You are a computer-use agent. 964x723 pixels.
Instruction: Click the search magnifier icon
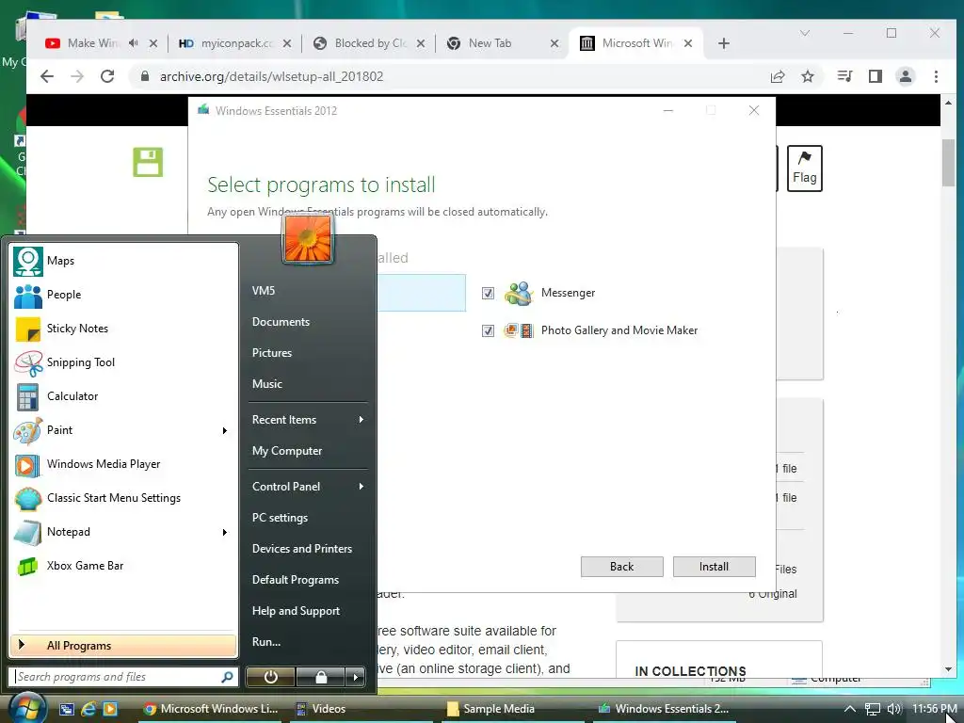coord(227,677)
